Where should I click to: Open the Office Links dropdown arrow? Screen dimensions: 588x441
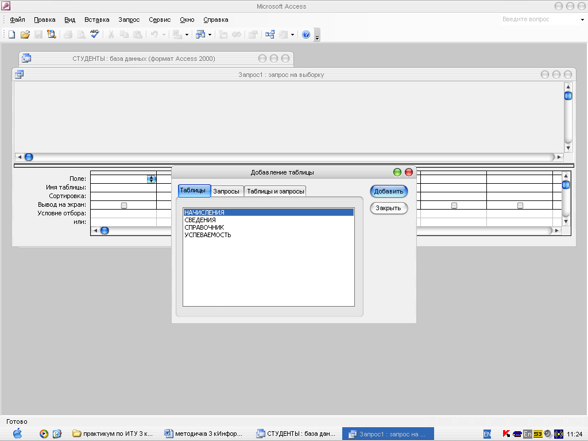point(187,34)
